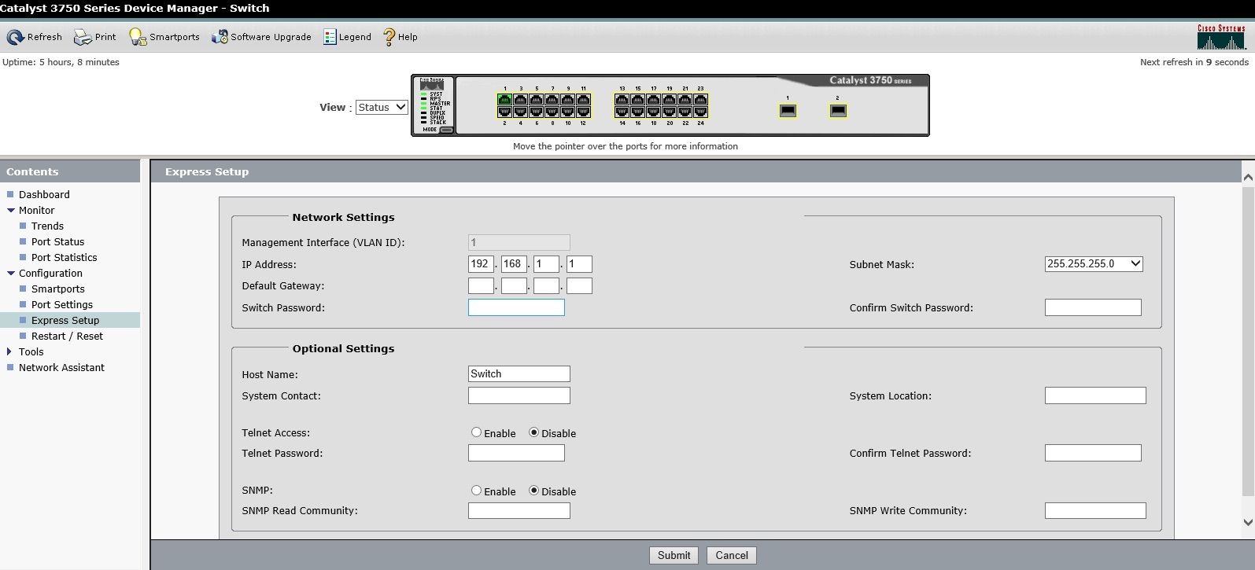Open Smartports under Configuration
Viewport: 1255px width, 570px height.
tap(58, 289)
